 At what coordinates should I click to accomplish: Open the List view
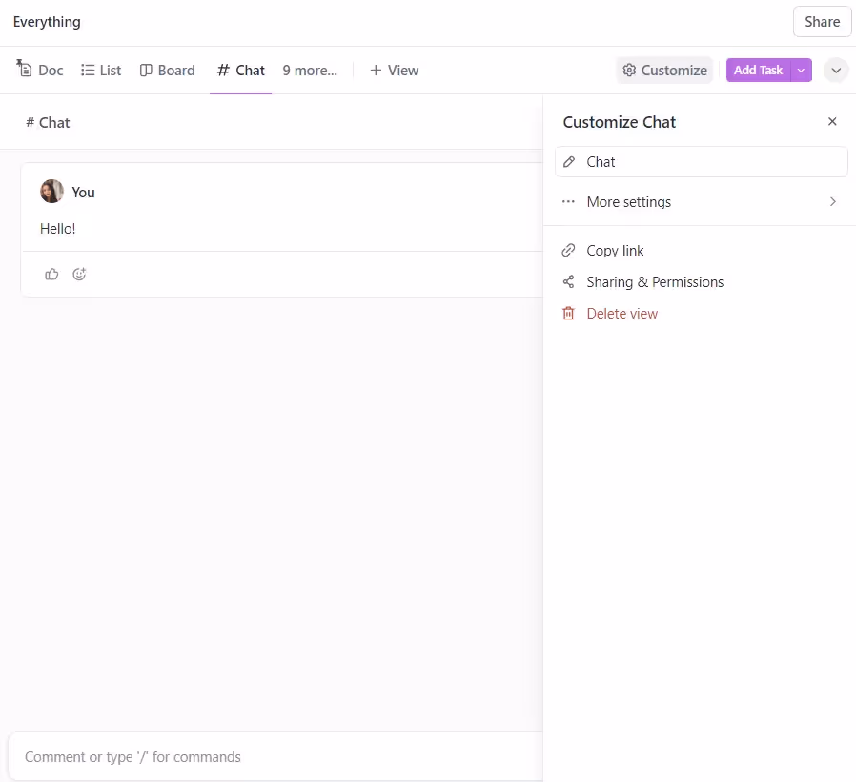101,70
